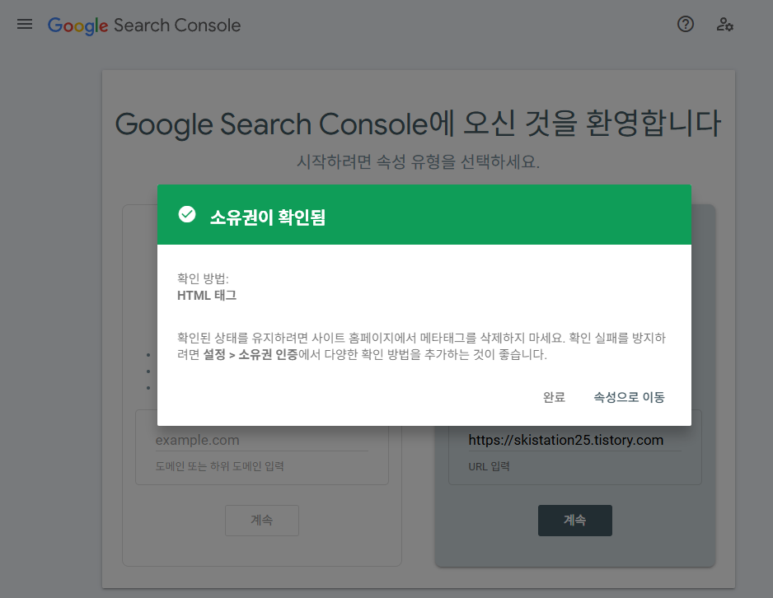Click the 완료 button in dialog
The height and width of the screenshot is (598, 773).
[554, 397]
